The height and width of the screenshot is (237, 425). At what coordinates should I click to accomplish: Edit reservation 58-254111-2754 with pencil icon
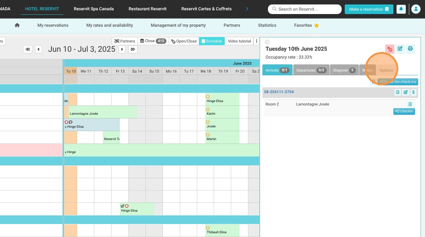coord(405,92)
